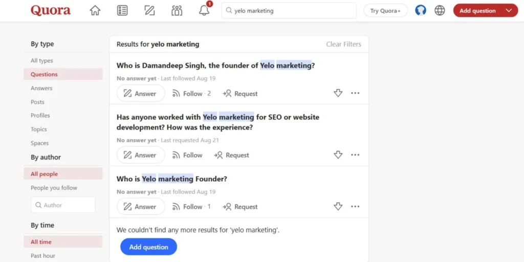The image size is (524, 262).
Task: Filter results by Past hour
Action: (43, 256)
